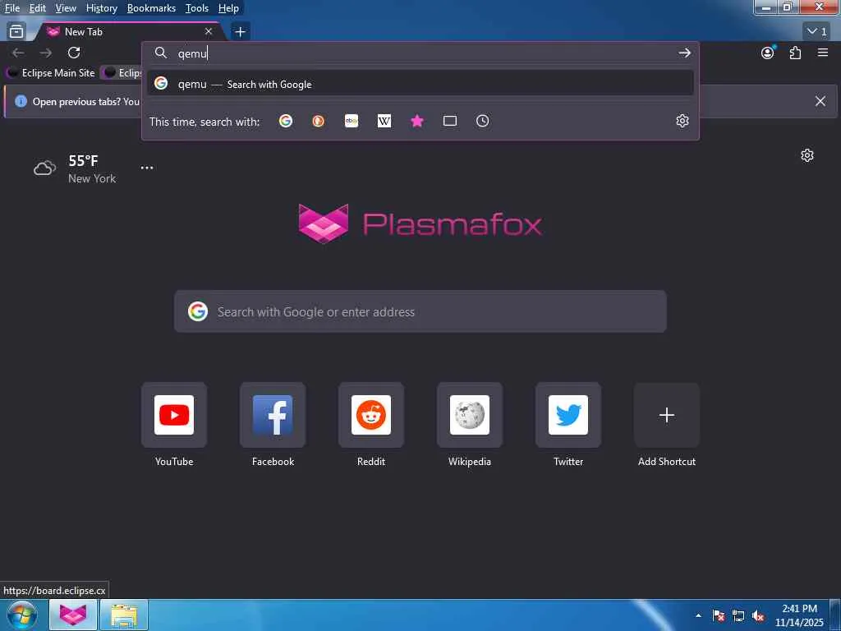The image size is (841, 631).
Task: Focus the Search with Google homepage box
Action: coord(420,311)
